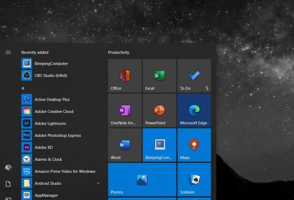294x200 pixels.
Task: Open the Microsoft Edge tile
Action: (194, 110)
